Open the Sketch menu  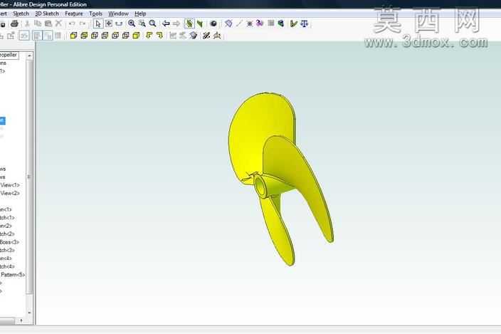coord(21,14)
